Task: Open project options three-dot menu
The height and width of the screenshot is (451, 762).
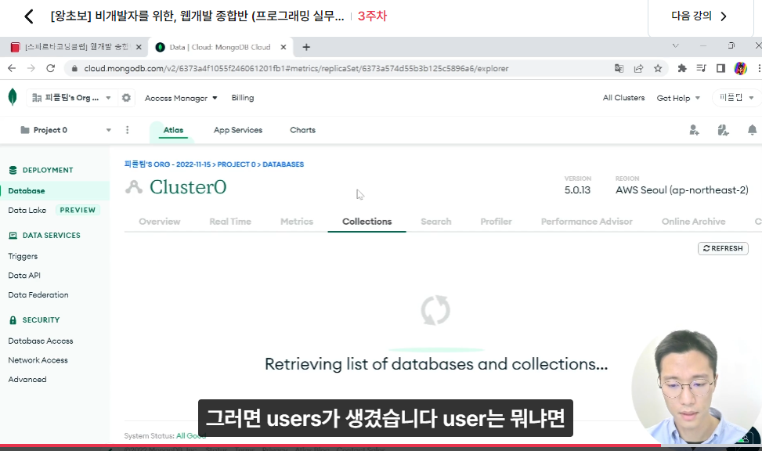Action: pyautogui.click(x=128, y=130)
